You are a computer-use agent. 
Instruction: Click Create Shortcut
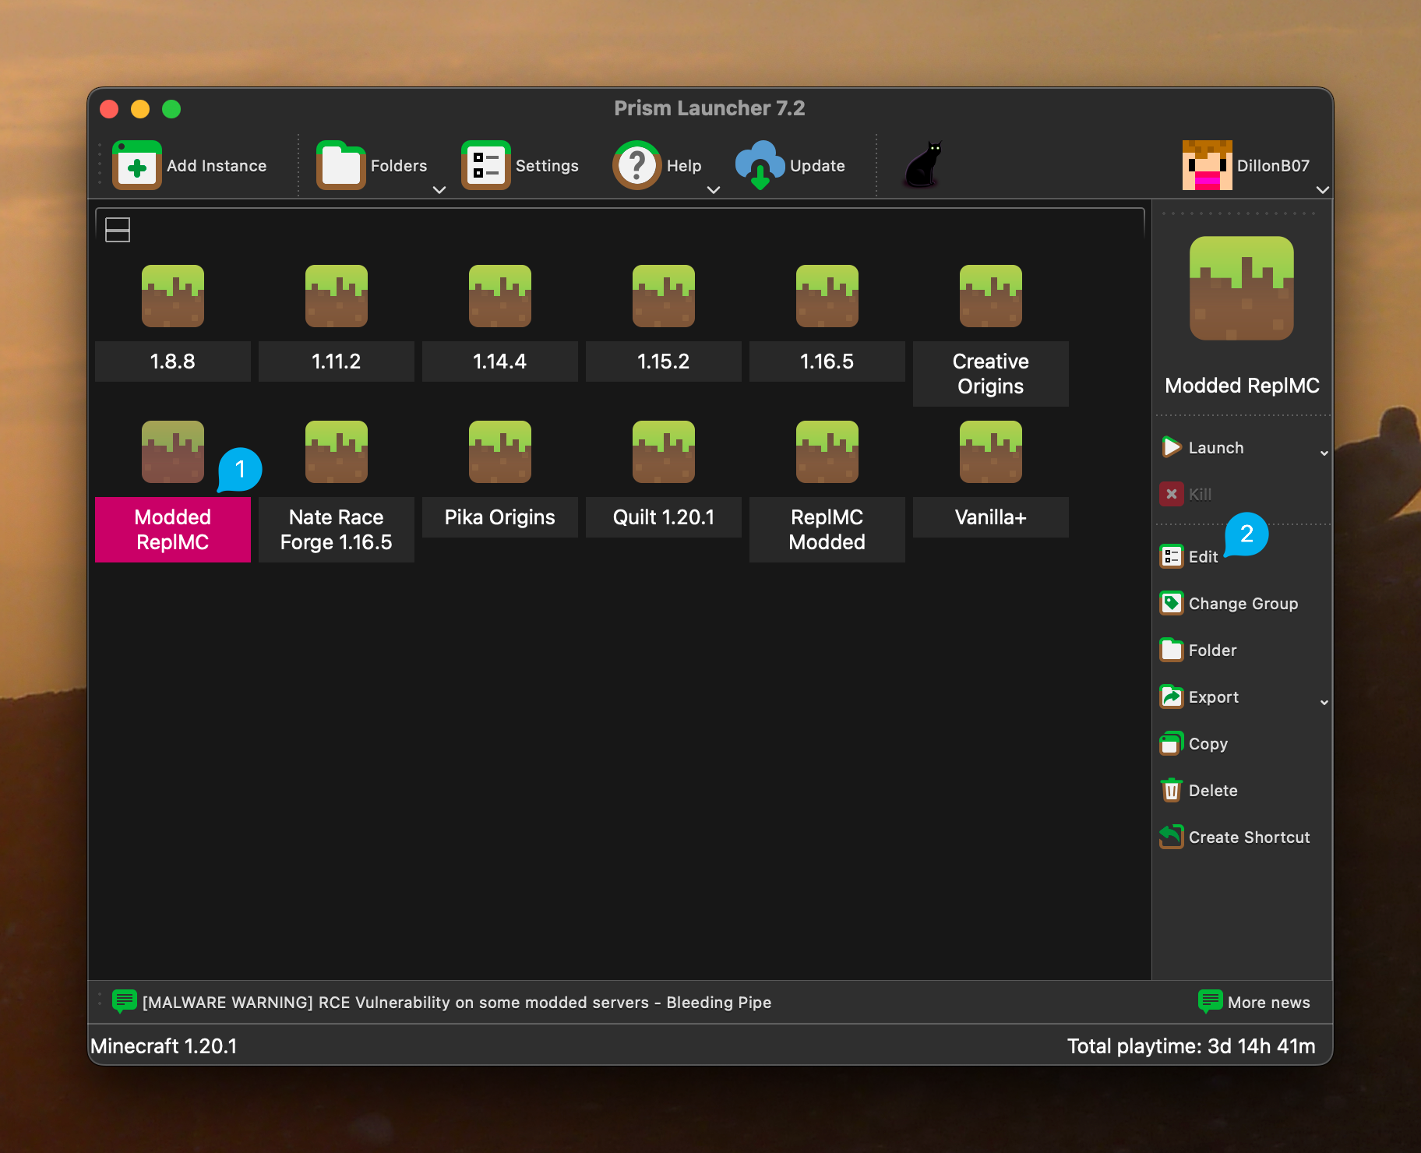[1236, 837]
